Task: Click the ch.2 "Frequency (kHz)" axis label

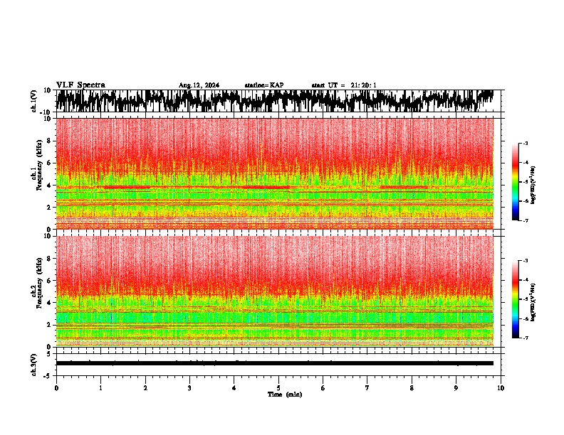Action: (39, 283)
